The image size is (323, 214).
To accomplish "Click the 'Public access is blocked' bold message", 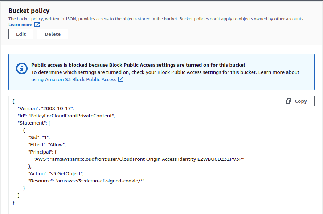I will pos(138,65).
